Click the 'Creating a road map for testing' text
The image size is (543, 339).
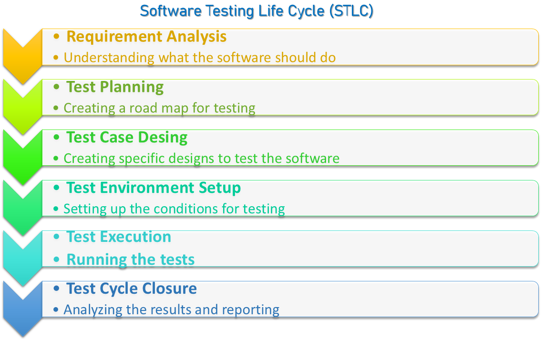point(159,108)
